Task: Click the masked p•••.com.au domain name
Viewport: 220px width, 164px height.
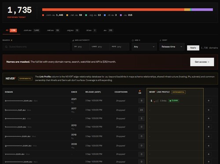Action: (18, 136)
